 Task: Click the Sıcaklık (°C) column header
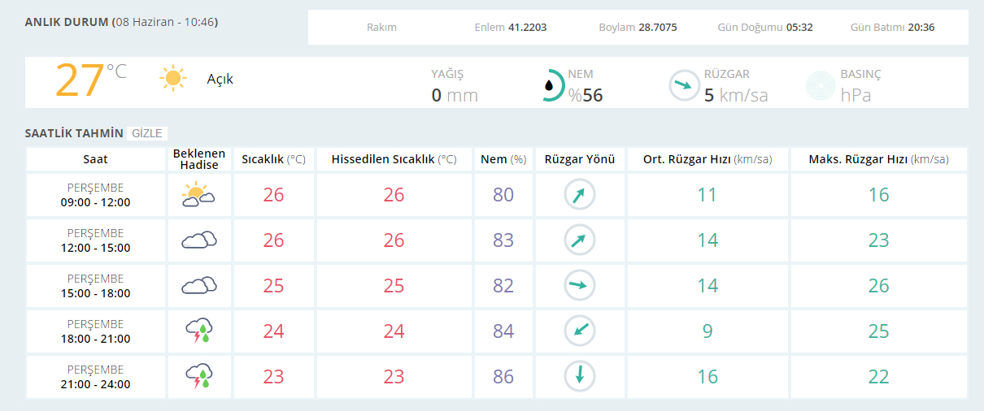273,159
